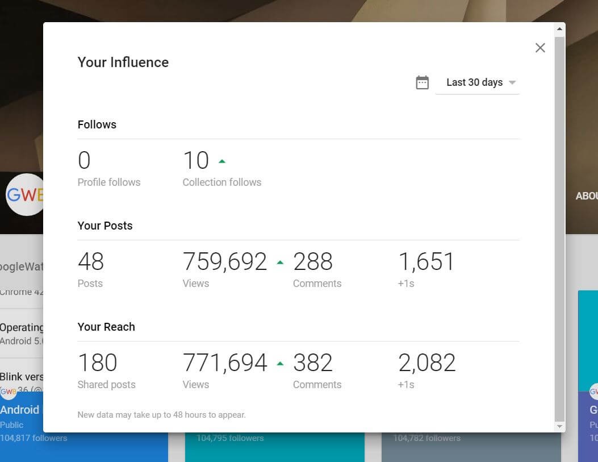598x462 pixels.
Task: Click the GWB profile avatar
Action: tap(23, 195)
